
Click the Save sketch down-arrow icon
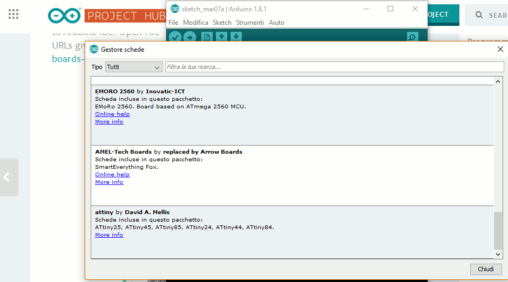(x=236, y=37)
